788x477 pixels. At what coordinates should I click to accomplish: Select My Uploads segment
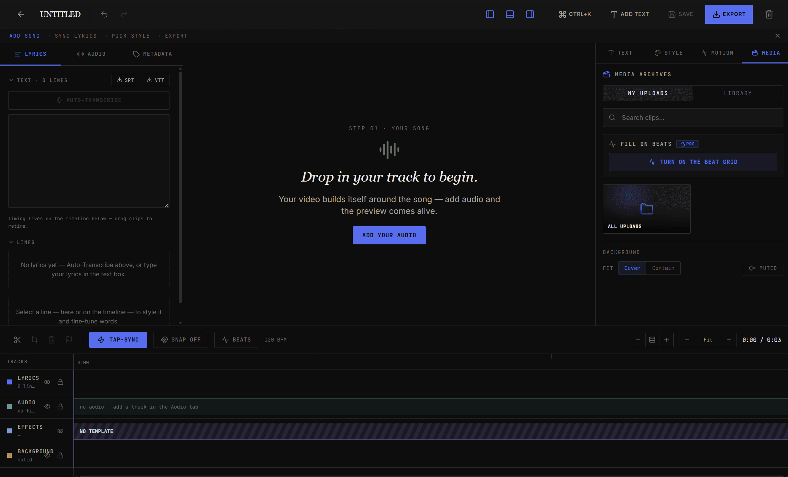648,93
